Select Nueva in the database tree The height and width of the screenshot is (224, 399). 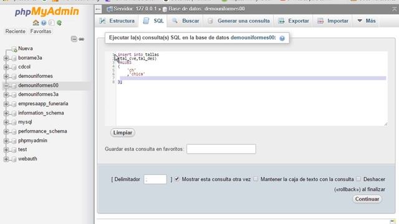pyautogui.click(x=26, y=49)
